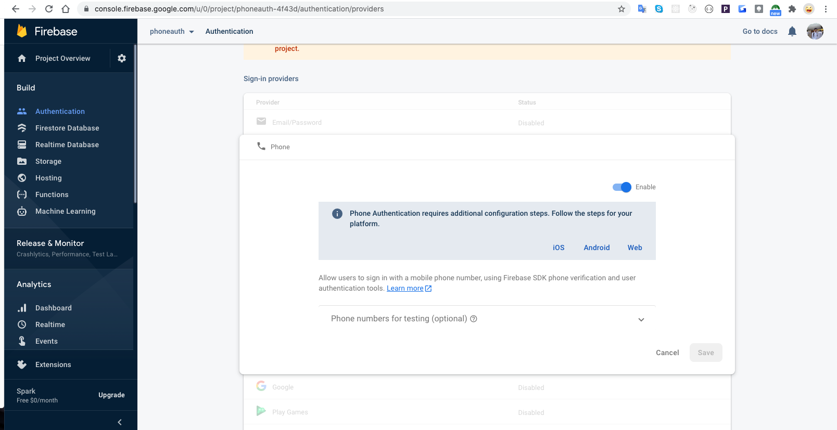Click the browser address bar
Viewport: 837px width, 430px height.
(x=344, y=9)
